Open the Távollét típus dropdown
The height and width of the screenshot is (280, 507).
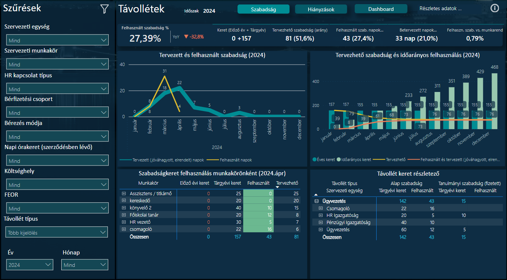[57, 233]
